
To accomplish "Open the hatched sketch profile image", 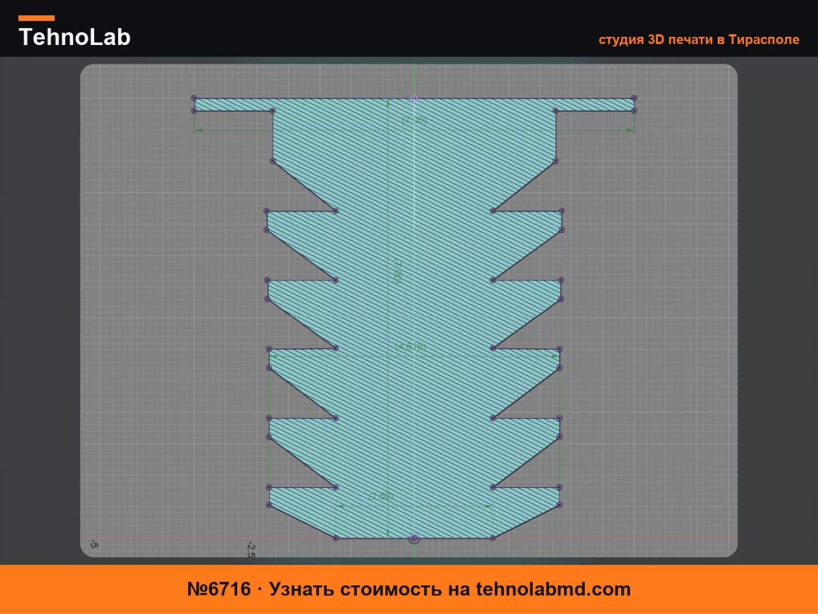I will [x=409, y=311].
